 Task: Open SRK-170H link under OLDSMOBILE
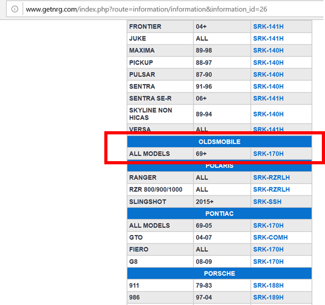(x=268, y=154)
